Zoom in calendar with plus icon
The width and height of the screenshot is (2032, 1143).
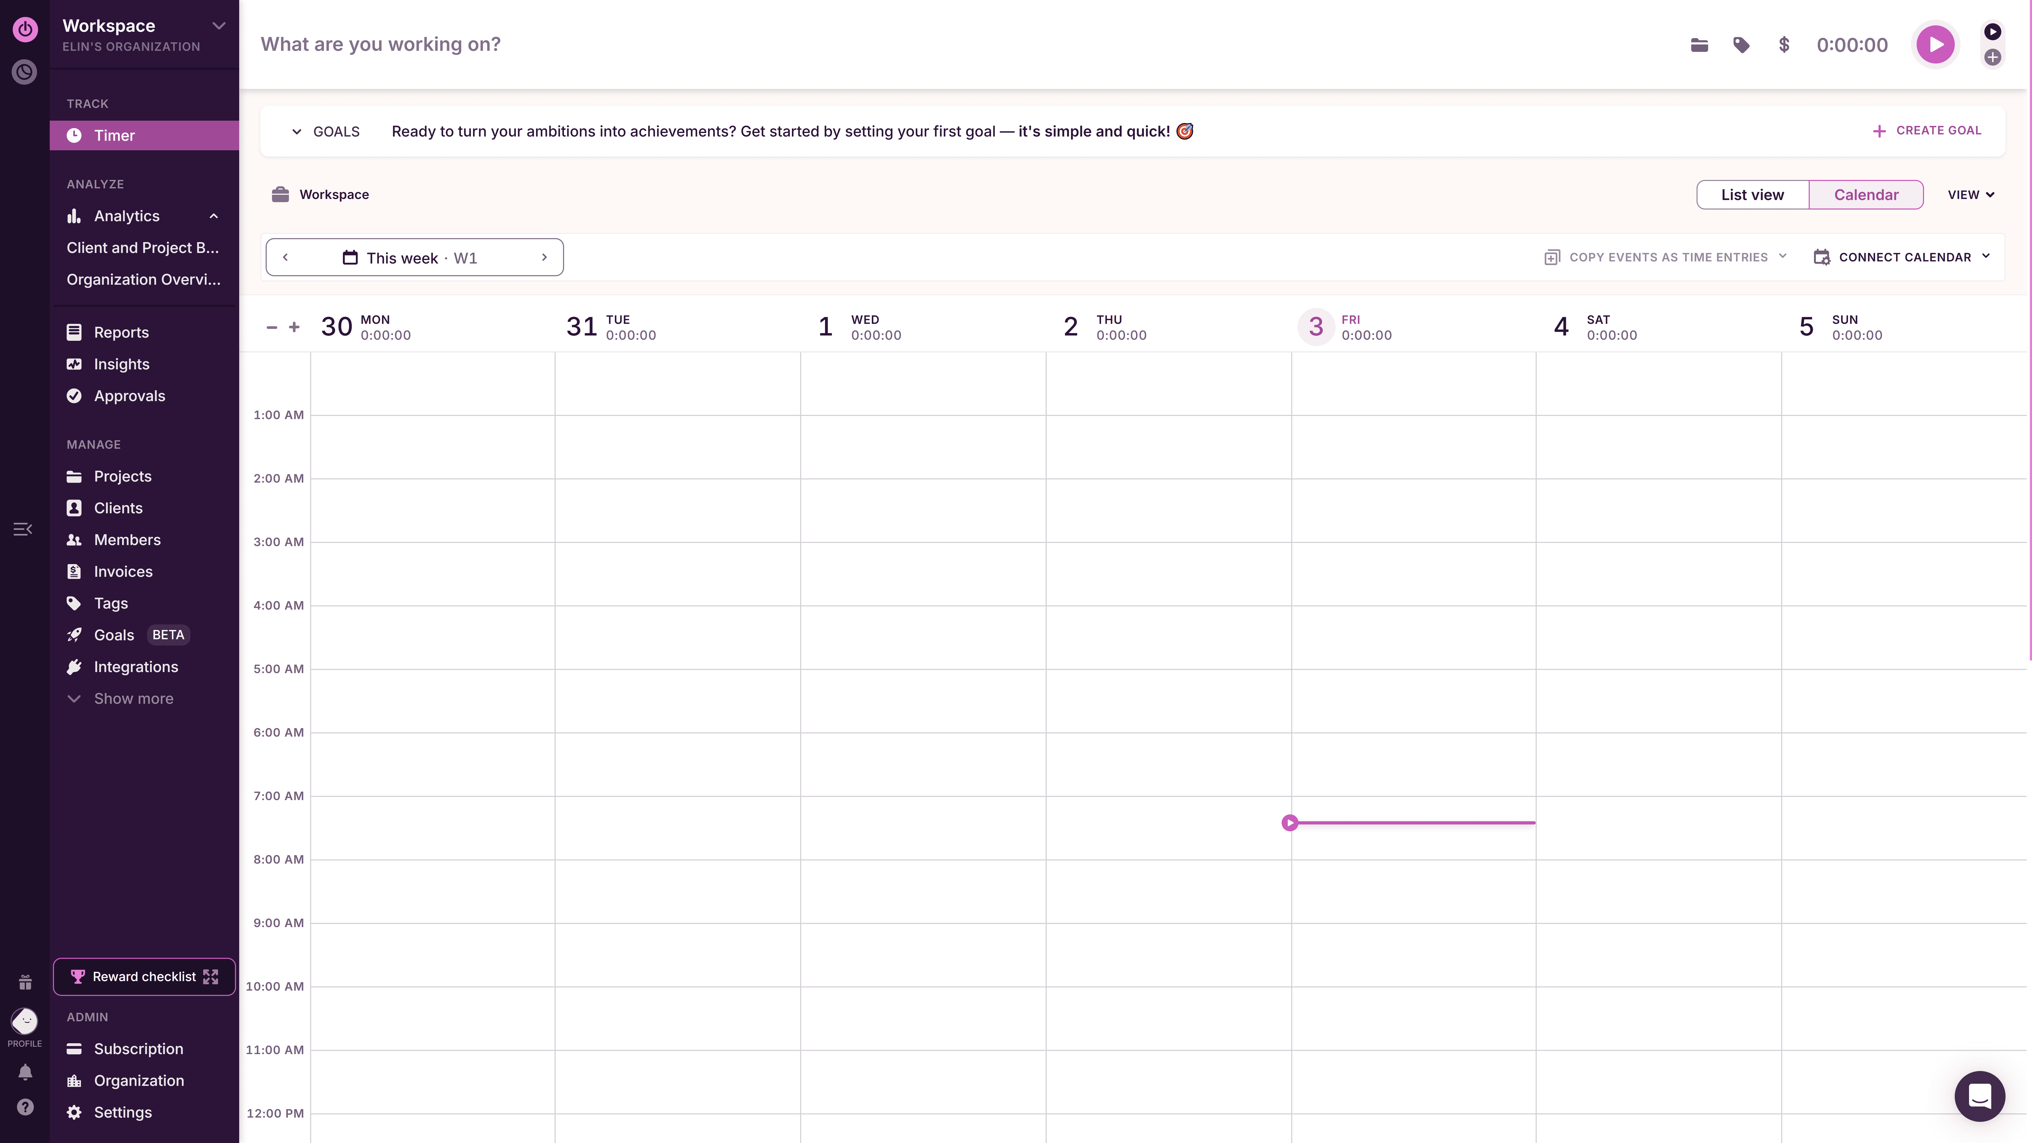[294, 327]
